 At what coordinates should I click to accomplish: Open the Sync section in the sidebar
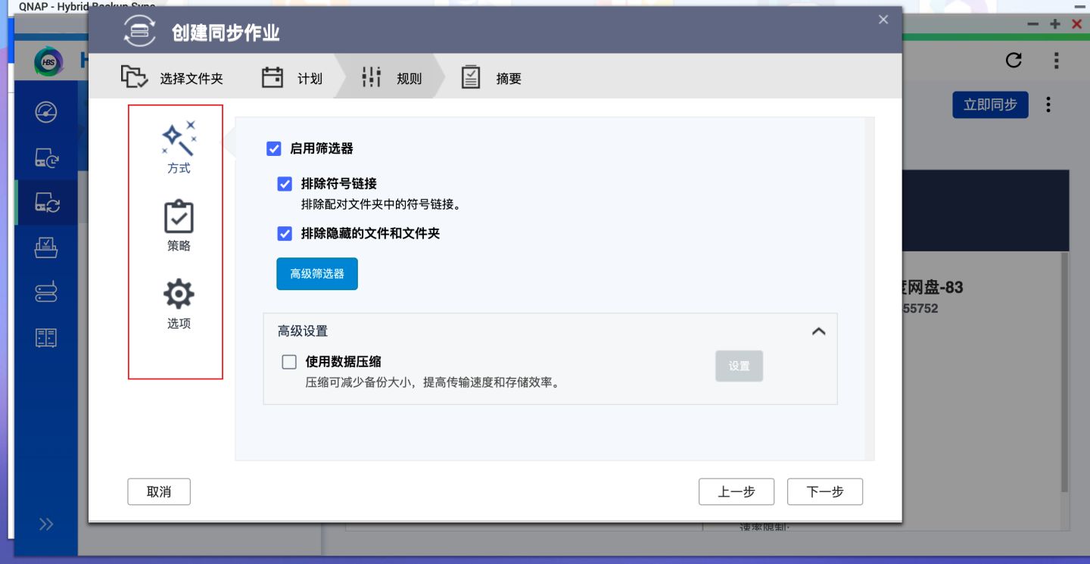pos(45,202)
